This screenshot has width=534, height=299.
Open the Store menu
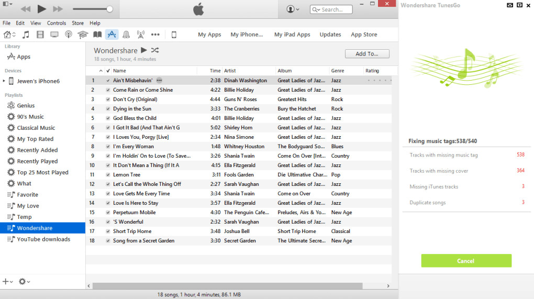(77, 23)
